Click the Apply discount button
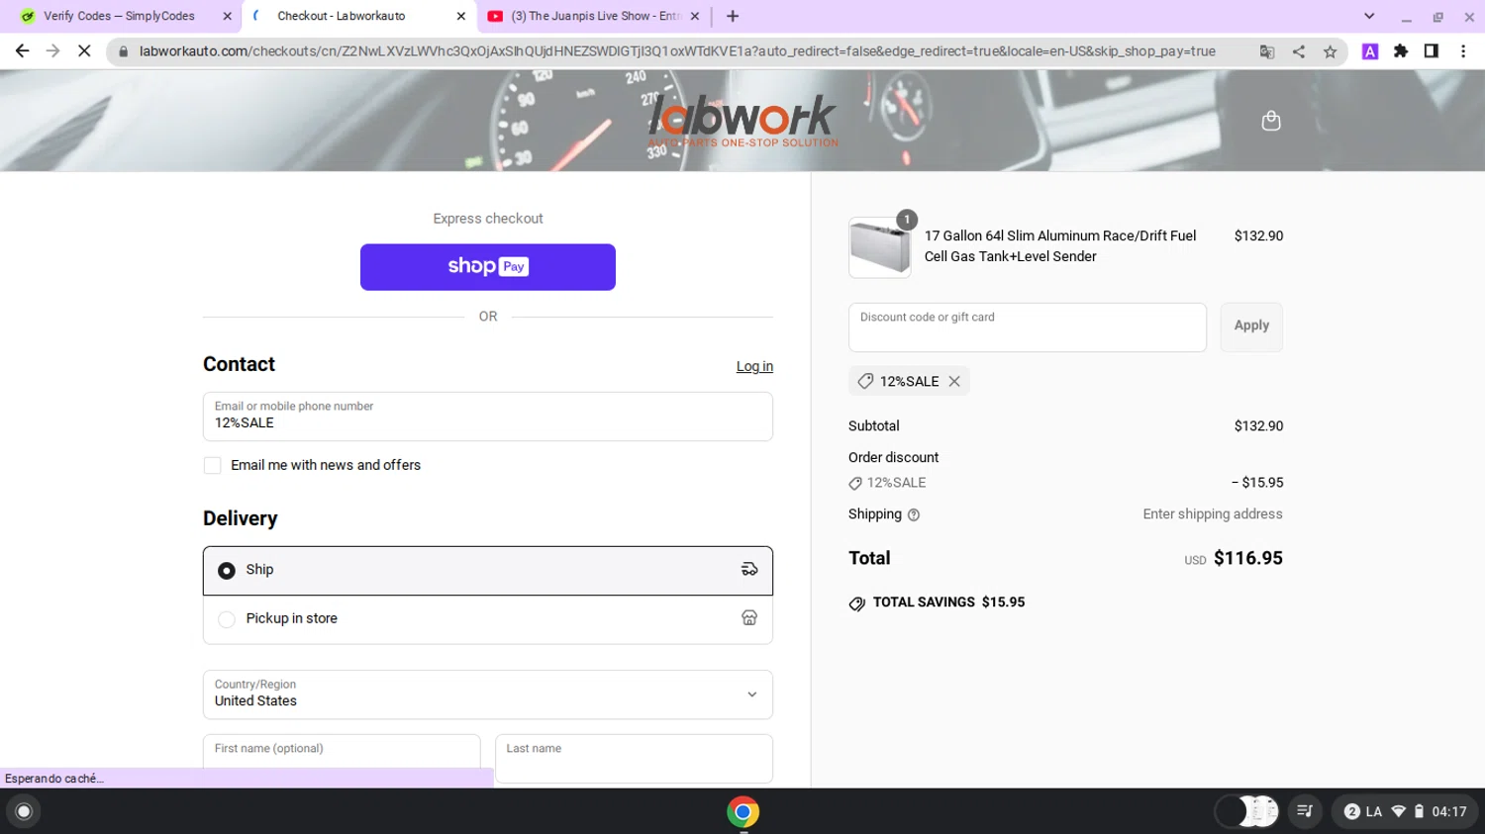This screenshot has width=1485, height=834. pyautogui.click(x=1251, y=326)
